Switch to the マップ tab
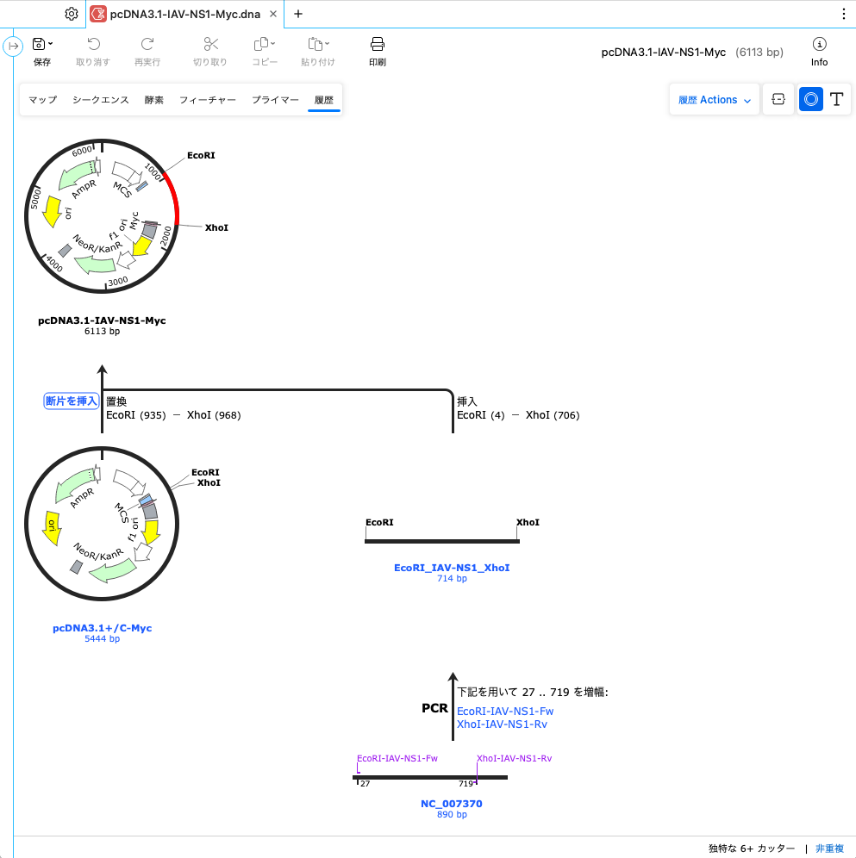 click(41, 100)
